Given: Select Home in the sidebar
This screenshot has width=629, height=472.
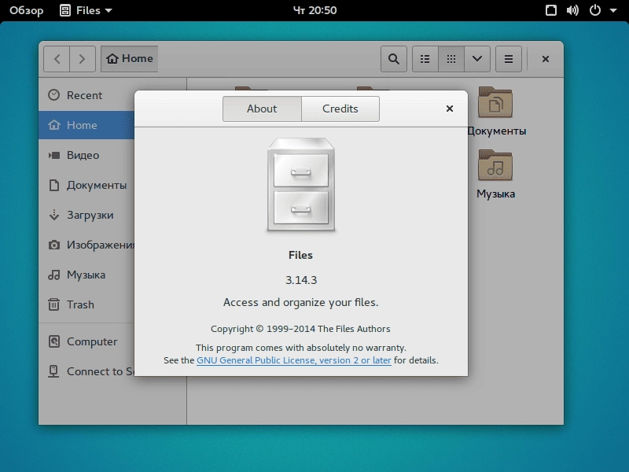Looking at the screenshot, I should point(86,125).
